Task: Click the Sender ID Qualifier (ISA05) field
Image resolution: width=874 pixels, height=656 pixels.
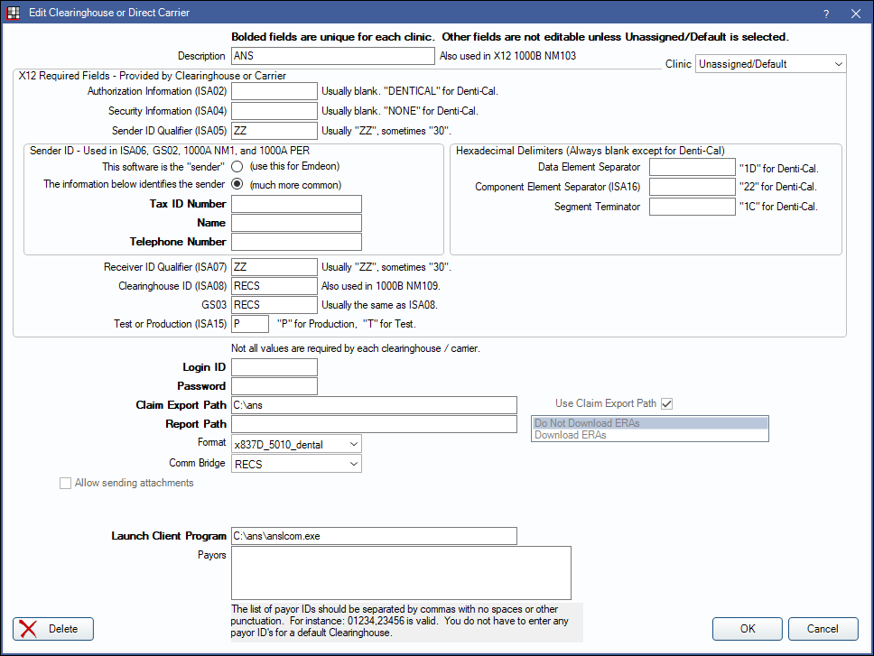Action: coord(274,131)
